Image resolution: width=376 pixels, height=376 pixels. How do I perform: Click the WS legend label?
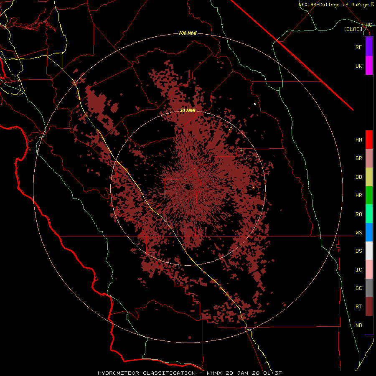pyautogui.click(x=358, y=232)
